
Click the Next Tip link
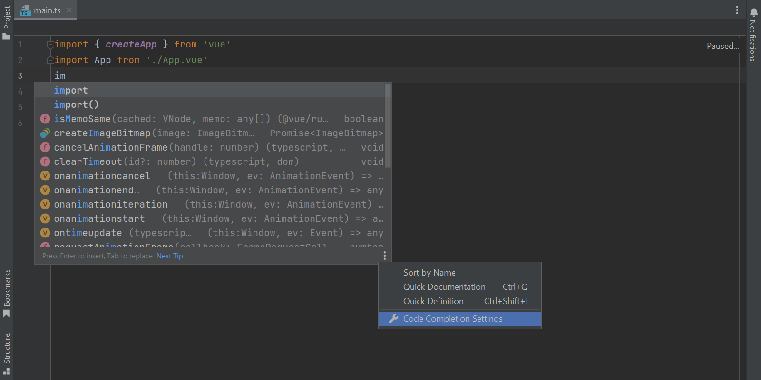(169, 256)
